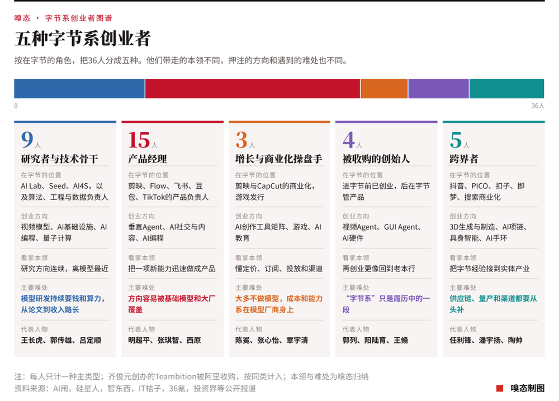Click the text 剪映、Flow、飞书、豆包
This screenshot has height=401, width=559.
pyautogui.click(x=165, y=192)
